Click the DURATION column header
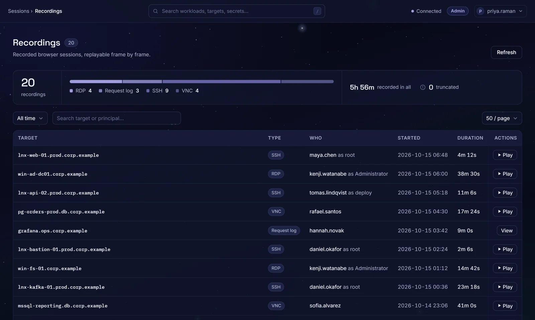The width and height of the screenshot is (535, 320). point(470,138)
